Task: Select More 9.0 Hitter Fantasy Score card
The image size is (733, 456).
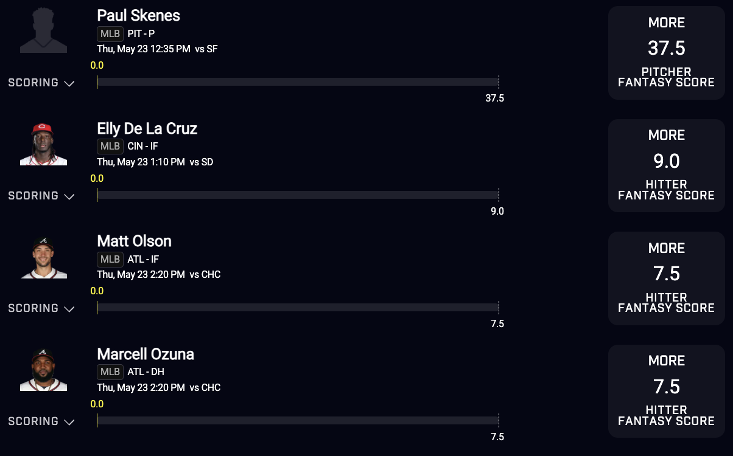Action: click(x=666, y=165)
